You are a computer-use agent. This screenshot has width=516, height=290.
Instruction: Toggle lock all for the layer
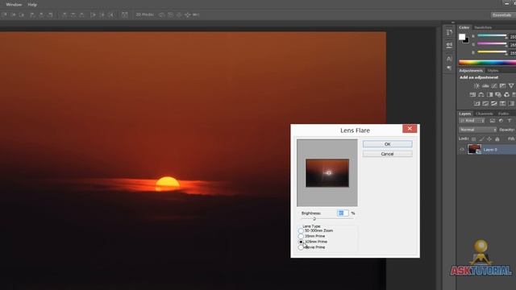tap(497, 139)
